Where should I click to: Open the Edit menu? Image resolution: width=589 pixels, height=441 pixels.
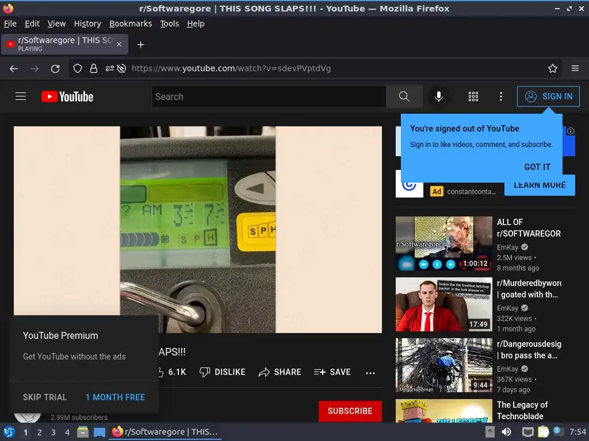(x=32, y=24)
